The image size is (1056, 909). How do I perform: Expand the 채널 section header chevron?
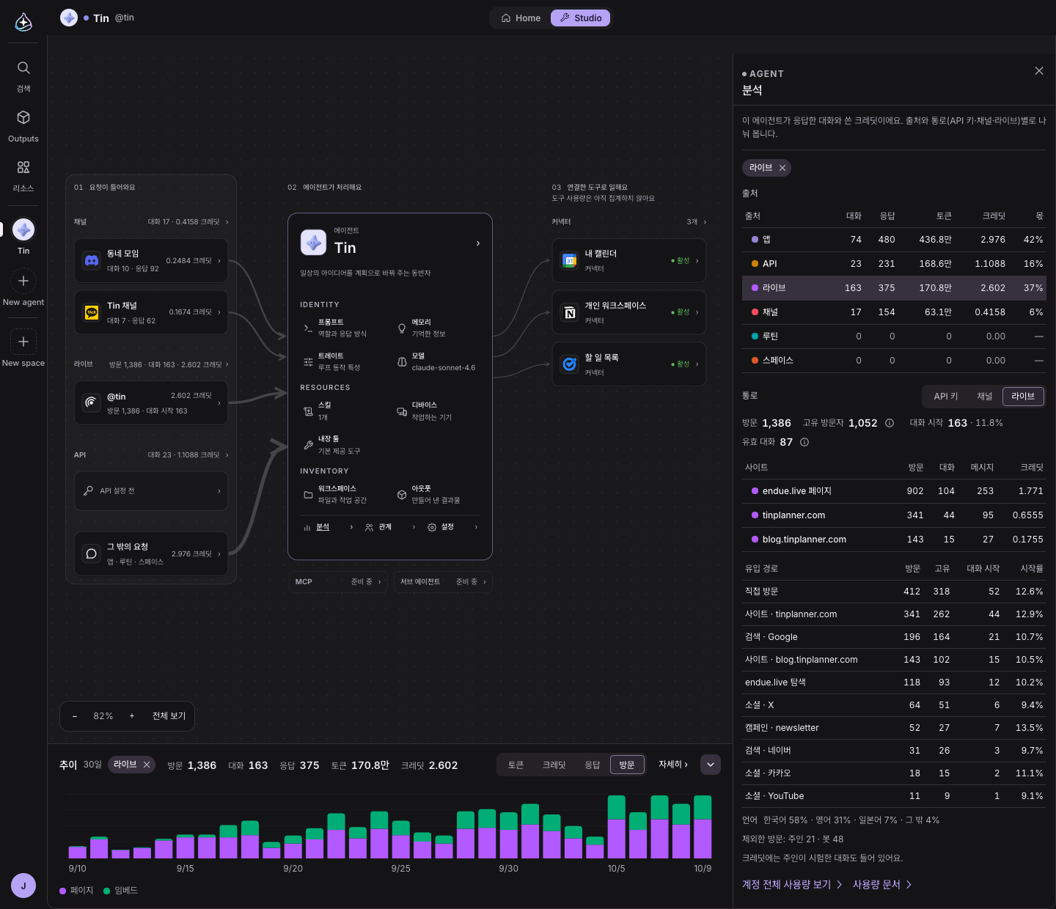coord(227,221)
